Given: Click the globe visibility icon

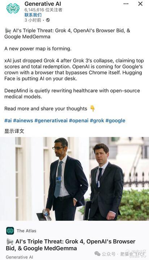Looking at the screenshot, I should click(48, 20).
